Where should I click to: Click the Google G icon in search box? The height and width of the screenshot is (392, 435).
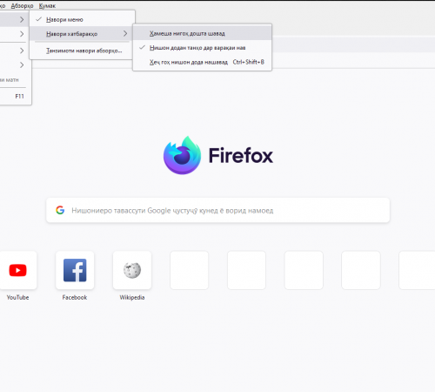point(60,210)
